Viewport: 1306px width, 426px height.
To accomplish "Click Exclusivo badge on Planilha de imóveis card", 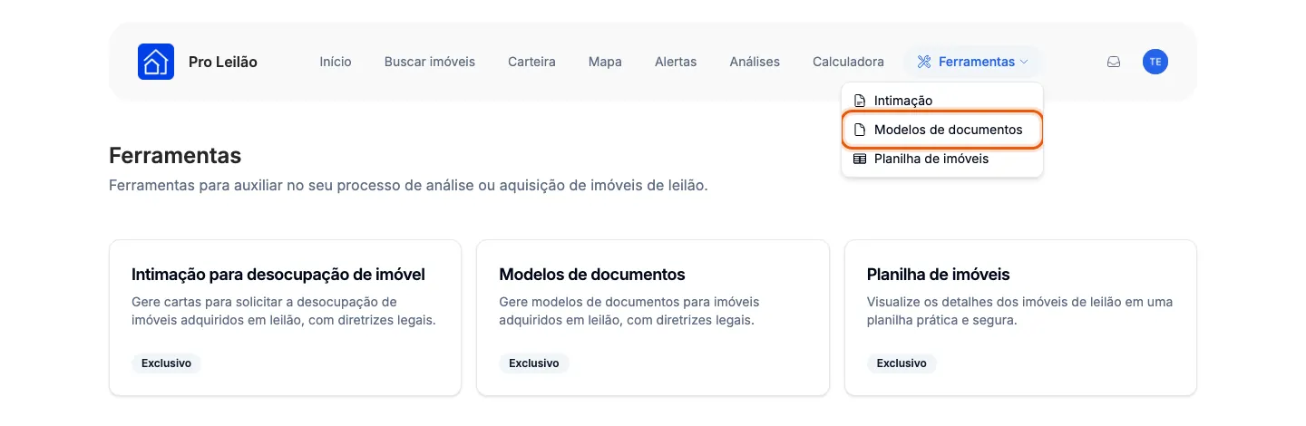I will point(902,363).
